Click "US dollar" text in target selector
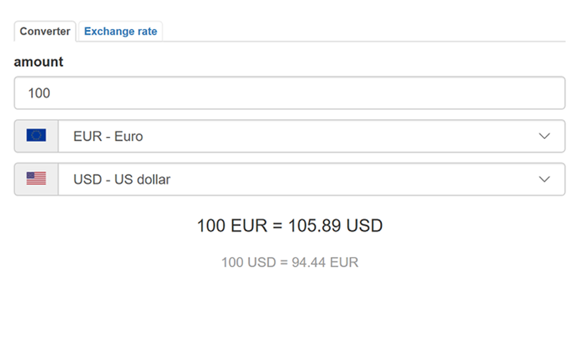 tap(142, 179)
